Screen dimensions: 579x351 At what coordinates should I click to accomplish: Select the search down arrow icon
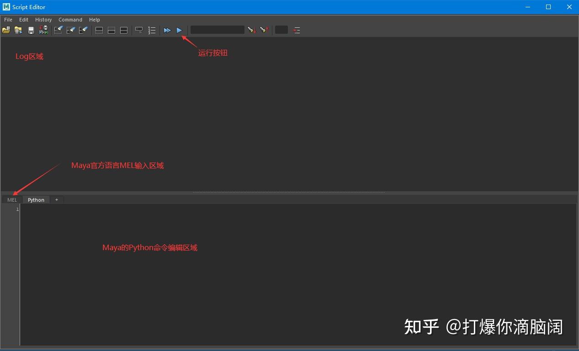[251, 30]
